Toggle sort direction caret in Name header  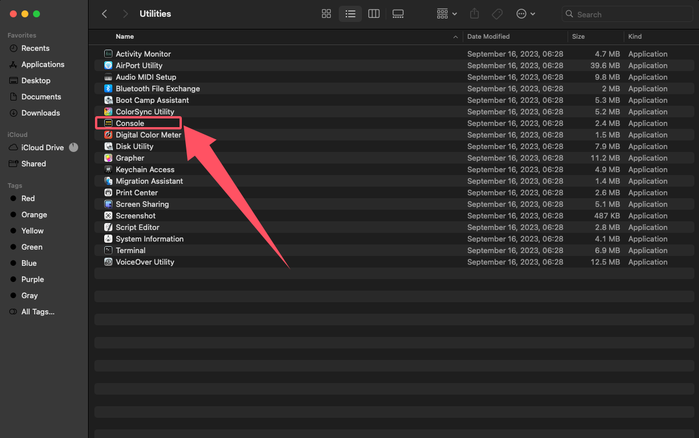[455, 37]
